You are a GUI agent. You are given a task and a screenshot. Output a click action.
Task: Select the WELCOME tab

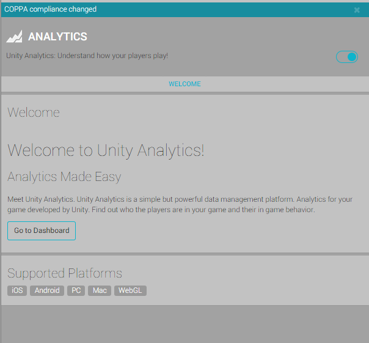(x=184, y=84)
